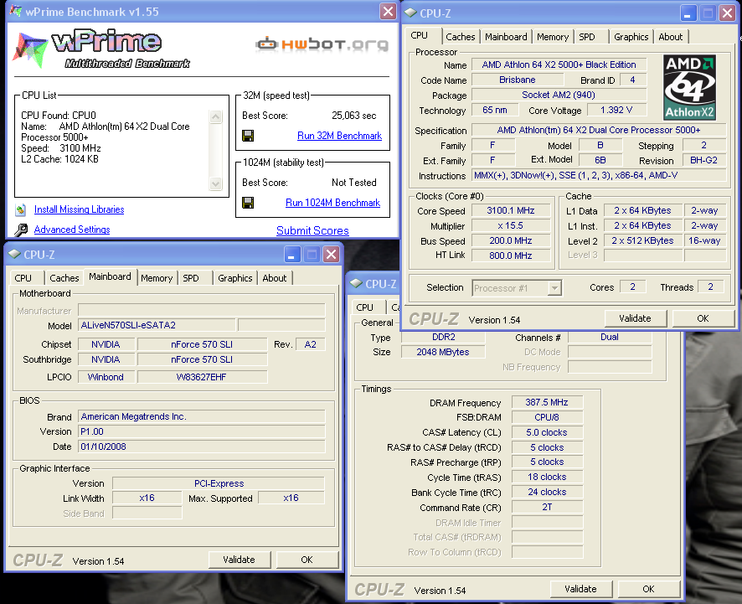Select Memory tab in the Mainboard CPU-Z window
The width and height of the screenshot is (742, 604).
[x=157, y=278]
